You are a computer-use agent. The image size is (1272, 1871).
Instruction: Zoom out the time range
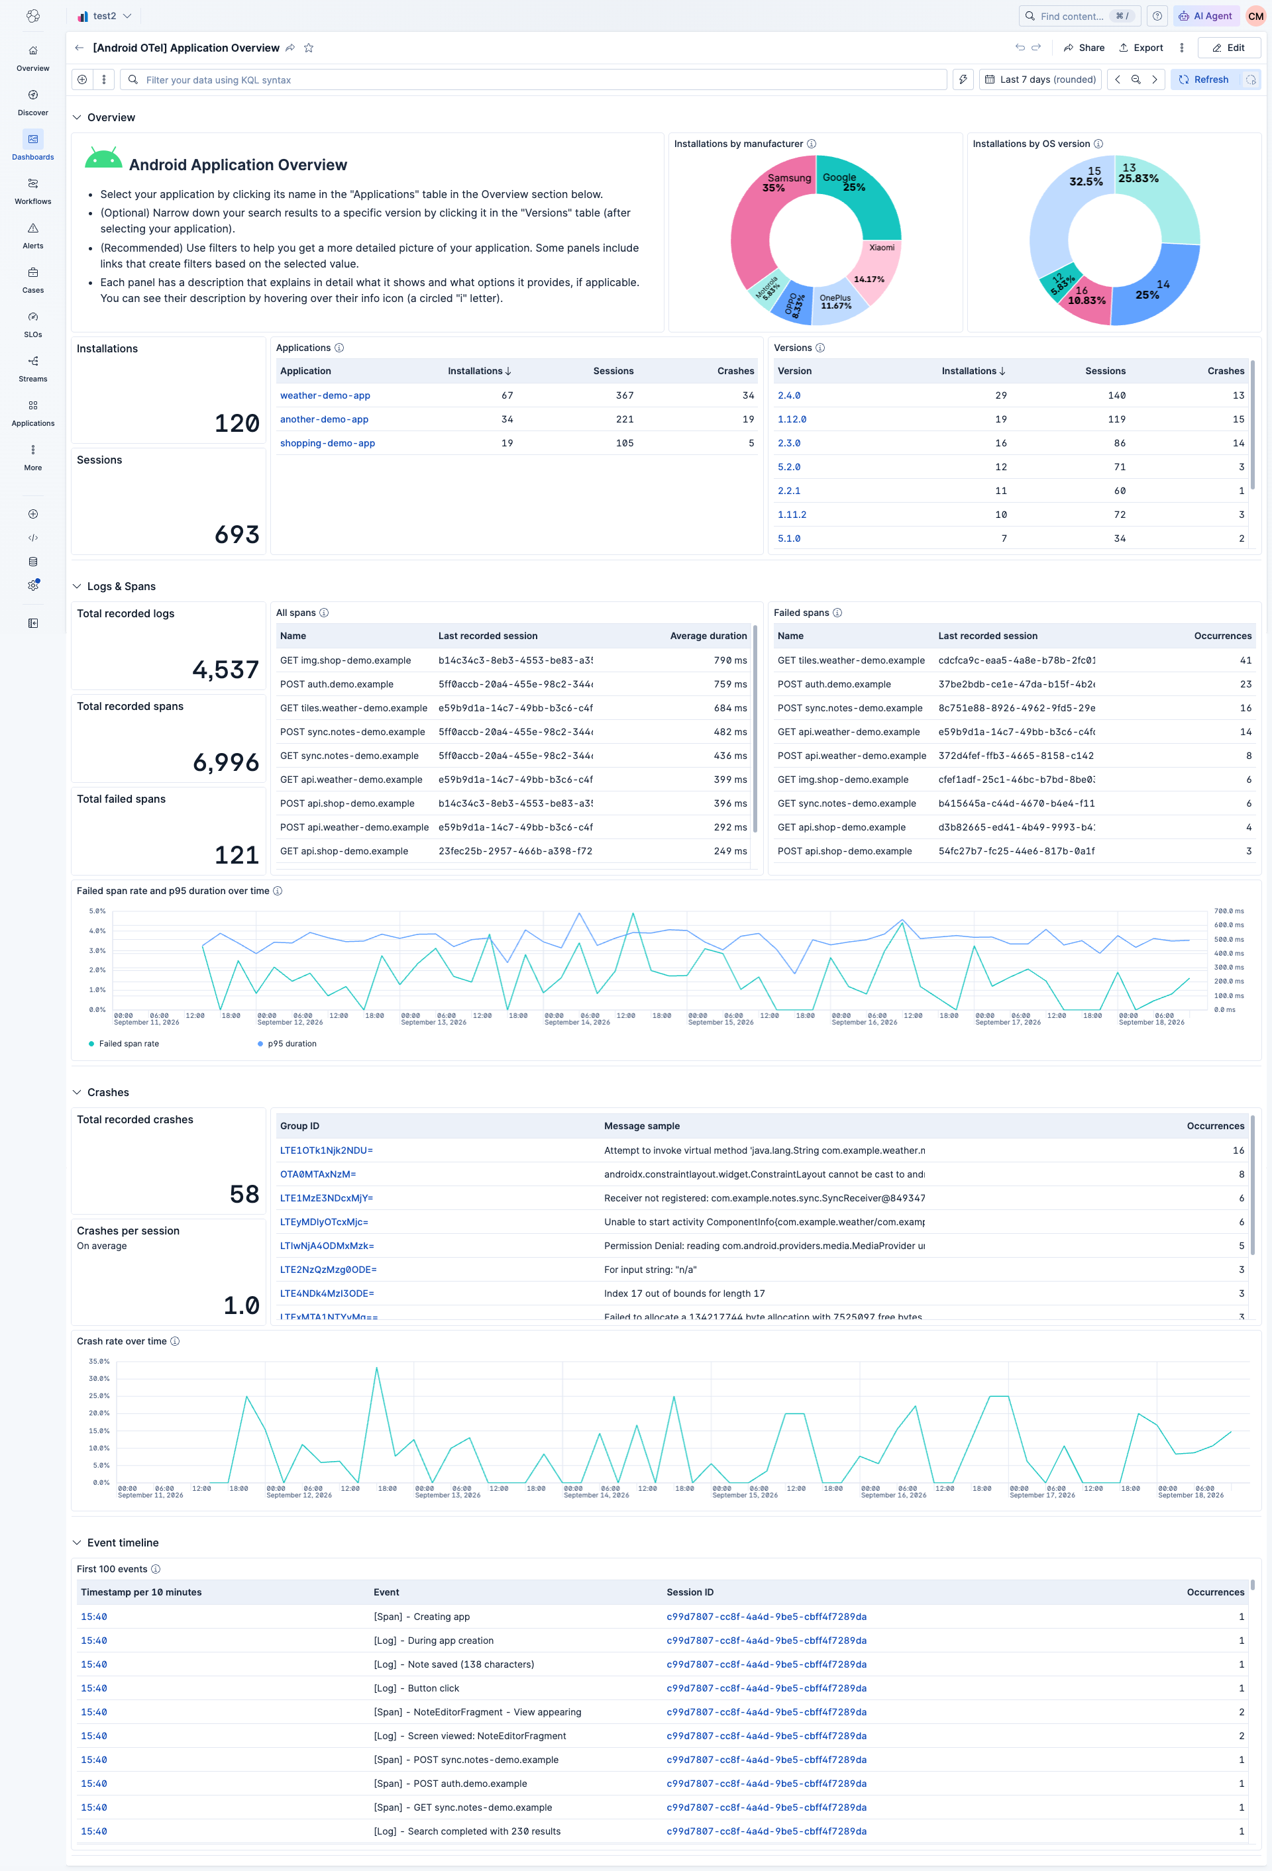1136,79
